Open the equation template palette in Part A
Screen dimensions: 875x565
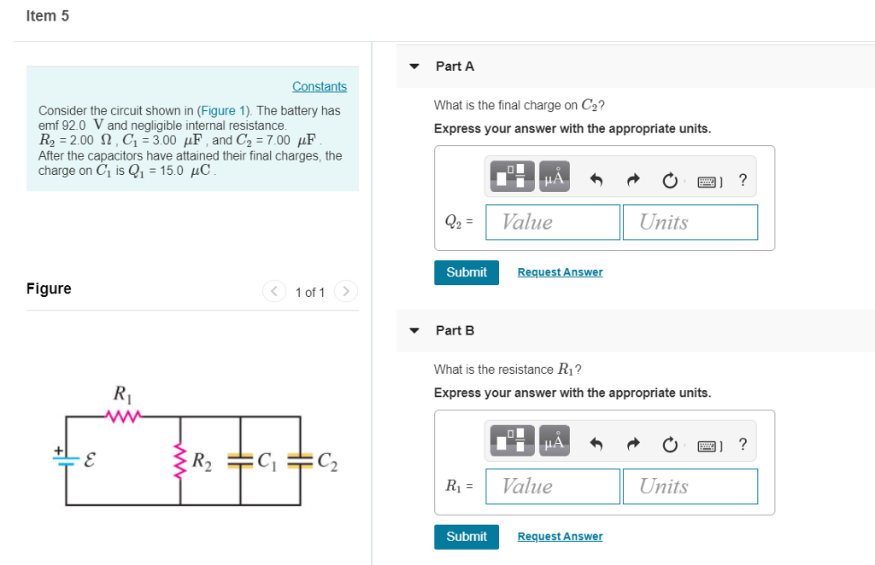(511, 176)
